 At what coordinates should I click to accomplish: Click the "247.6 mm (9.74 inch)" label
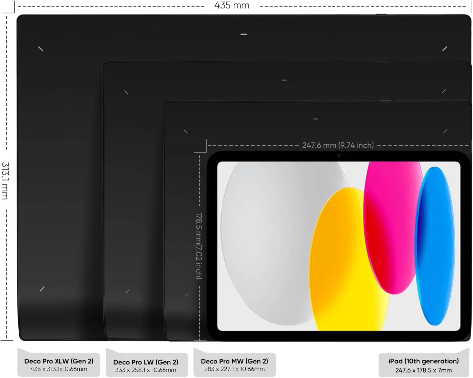(x=338, y=145)
